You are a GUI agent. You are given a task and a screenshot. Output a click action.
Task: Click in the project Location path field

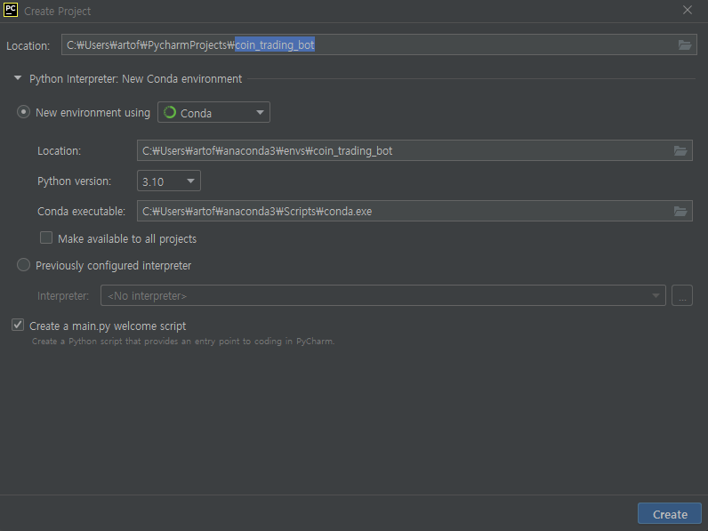(x=379, y=44)
